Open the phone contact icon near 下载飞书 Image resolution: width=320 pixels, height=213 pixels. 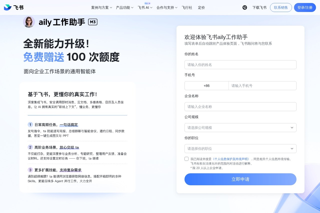pyautogui.click(x=244, y=7)
